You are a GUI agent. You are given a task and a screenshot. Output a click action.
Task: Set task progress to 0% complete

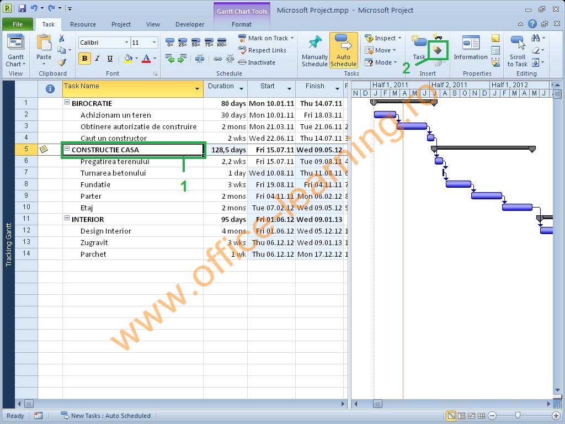(x=170, y=42)
